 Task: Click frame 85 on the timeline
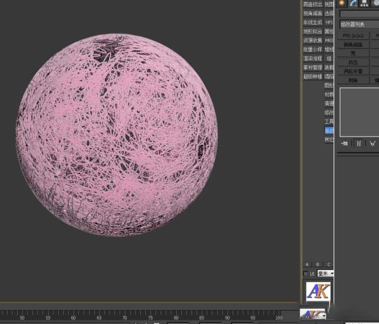click(x=202, y=318)
